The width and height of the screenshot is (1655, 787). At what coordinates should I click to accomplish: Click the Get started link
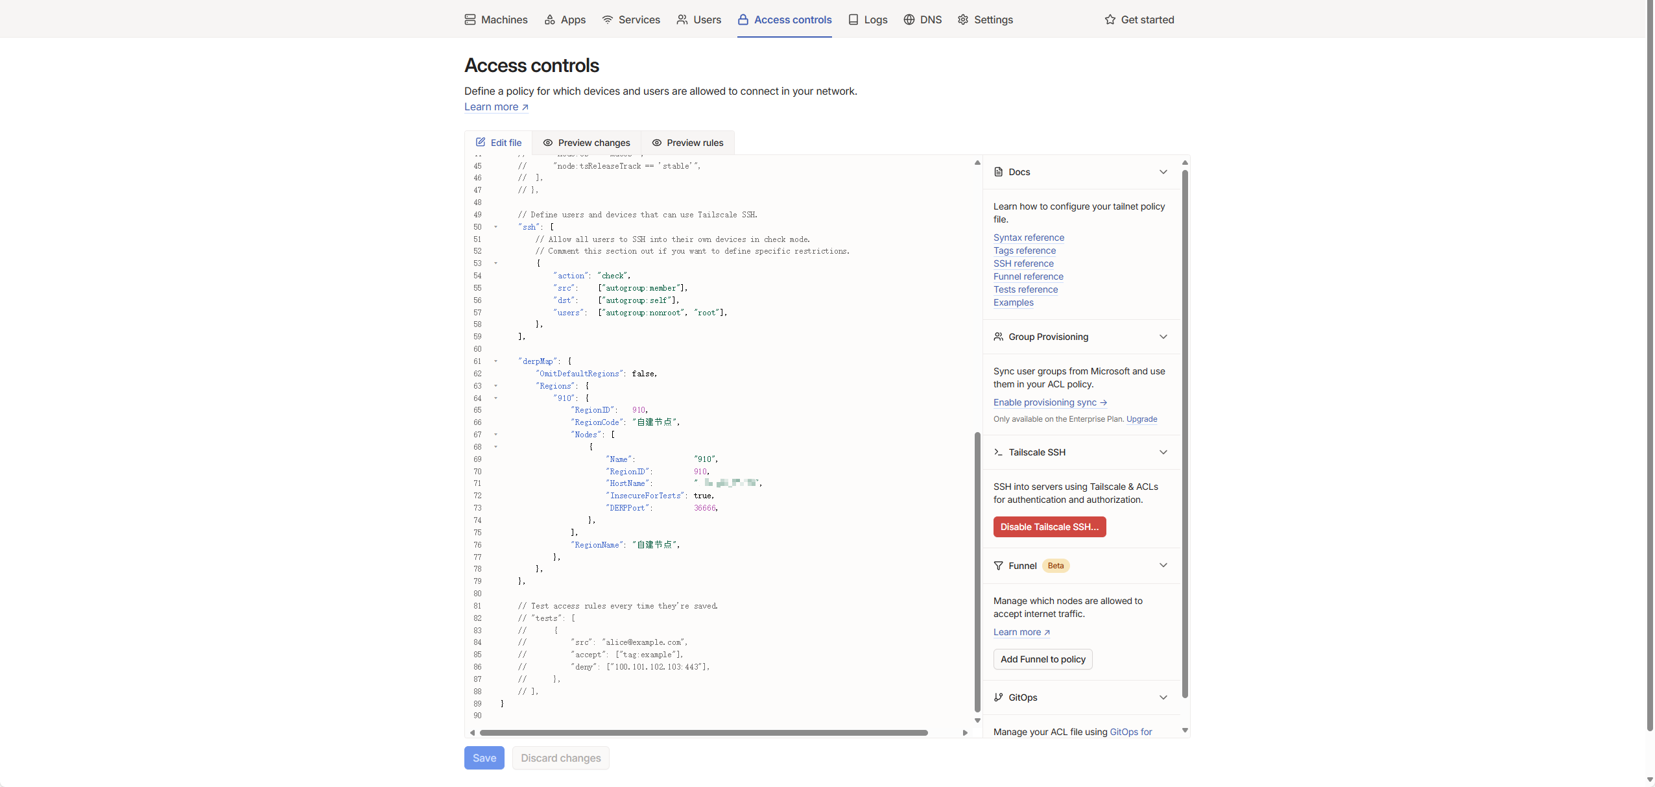click(x=1139, y=19)
